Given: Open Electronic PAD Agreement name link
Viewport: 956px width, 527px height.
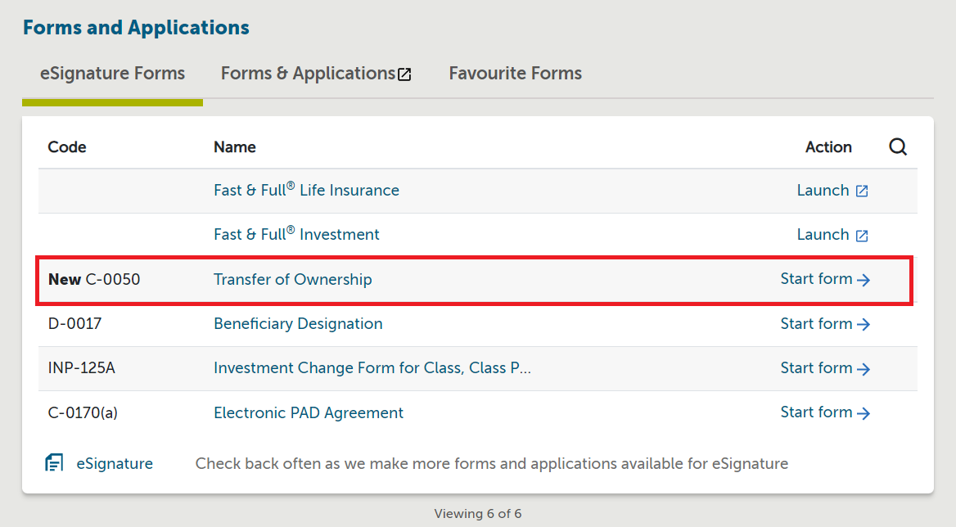Looking at the screenshot, I should pyautogui.click(x=309, y=412).
